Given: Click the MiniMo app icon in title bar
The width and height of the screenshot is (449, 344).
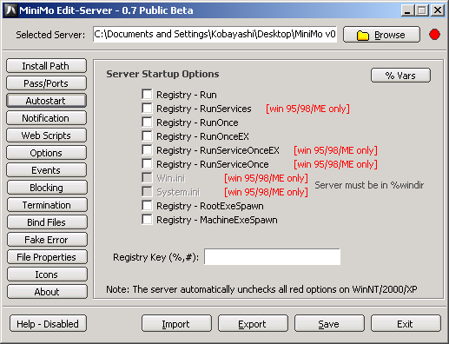Looking at the screenshot, I should click(11, 10).
